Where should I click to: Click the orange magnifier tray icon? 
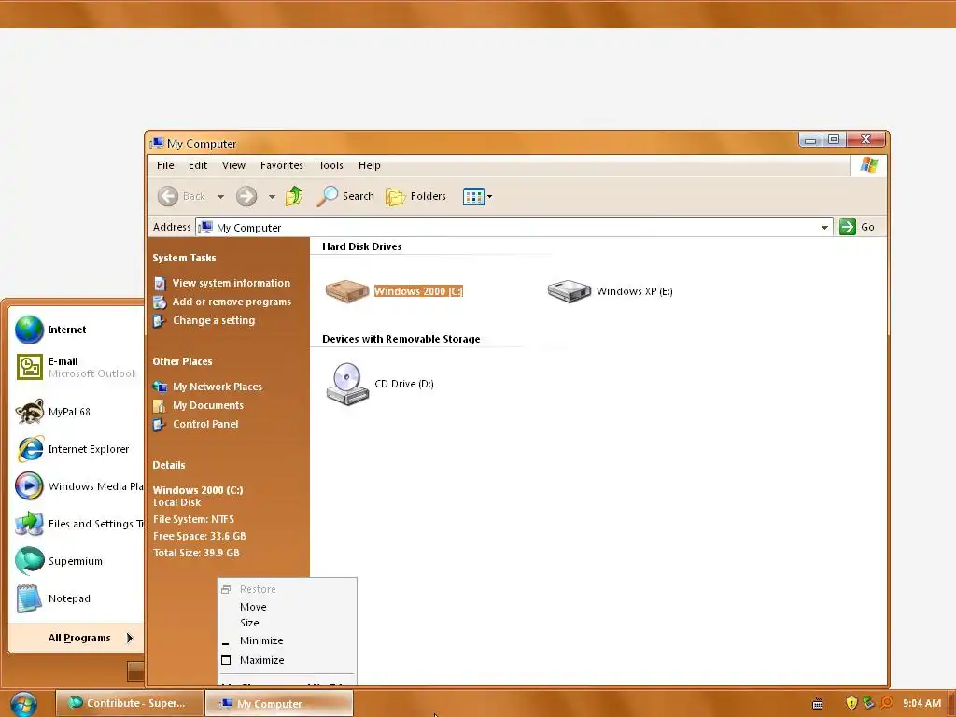(887, 703)
